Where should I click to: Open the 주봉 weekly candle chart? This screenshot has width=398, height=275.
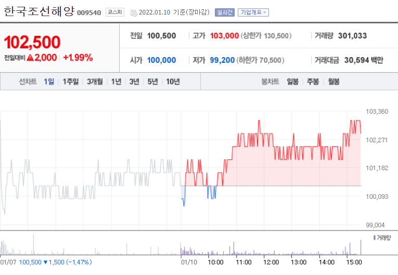pos(313,81)
